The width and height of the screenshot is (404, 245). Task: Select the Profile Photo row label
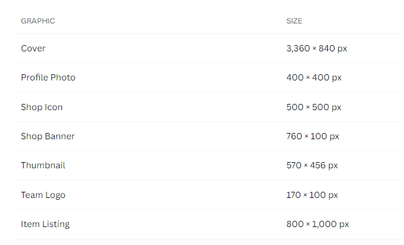[x=48, y=77]
